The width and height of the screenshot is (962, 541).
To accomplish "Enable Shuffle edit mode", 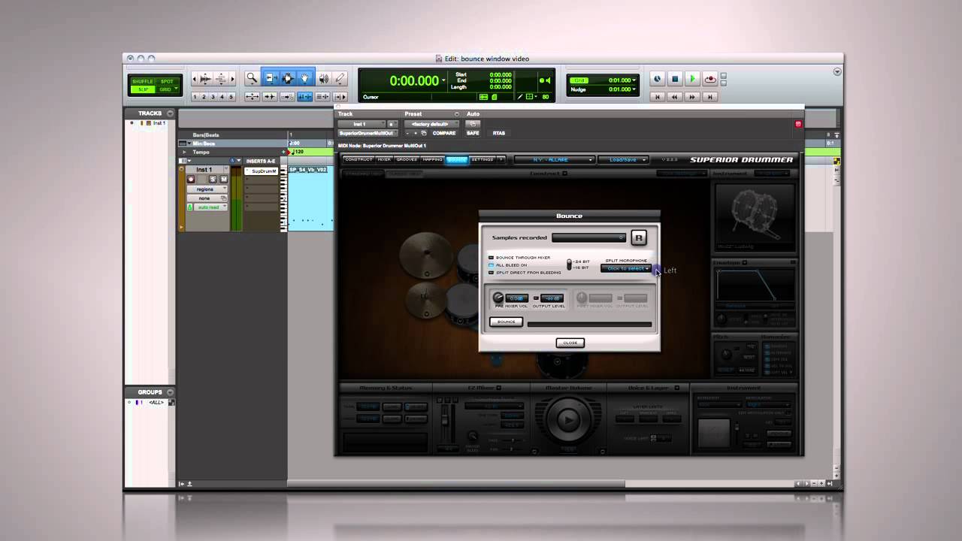I will [143, 81].
